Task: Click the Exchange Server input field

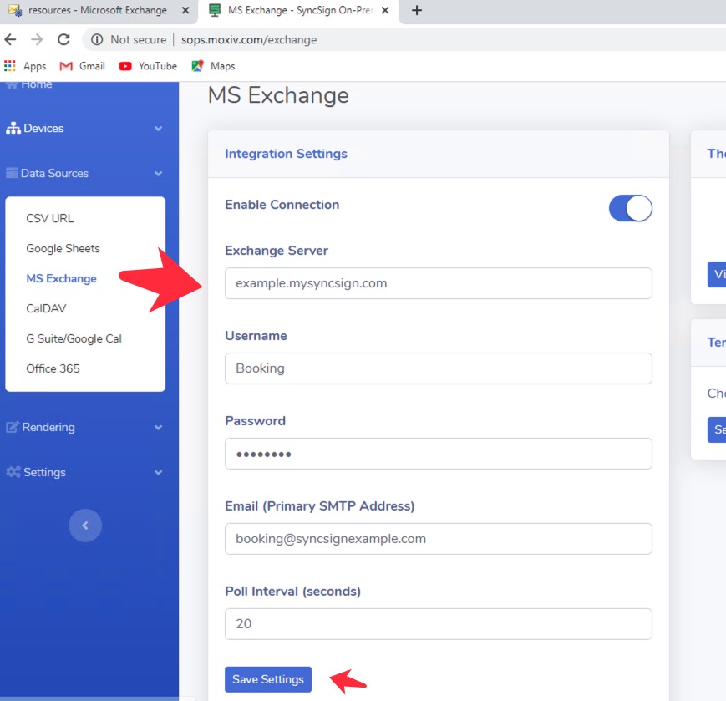Action: pyautogui.click(x=438, y=283)
